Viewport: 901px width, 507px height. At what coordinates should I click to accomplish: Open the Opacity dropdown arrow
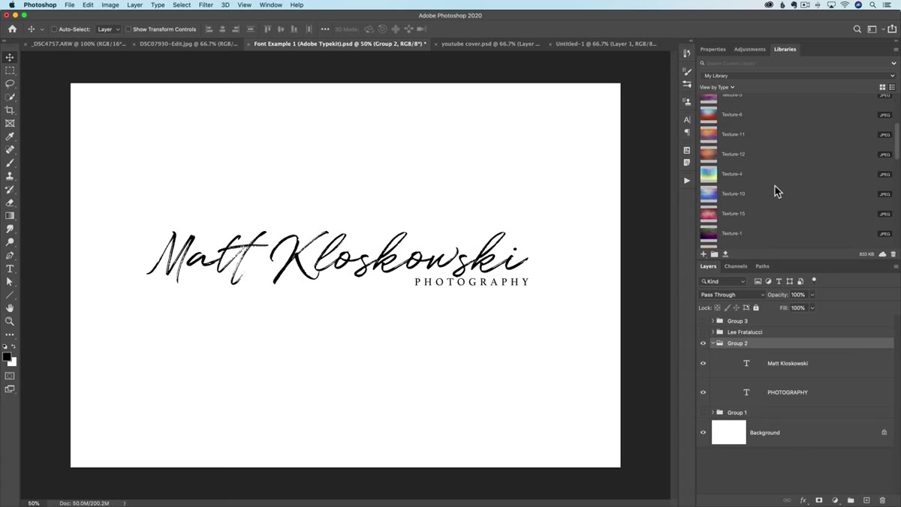[x=812, y=295]
